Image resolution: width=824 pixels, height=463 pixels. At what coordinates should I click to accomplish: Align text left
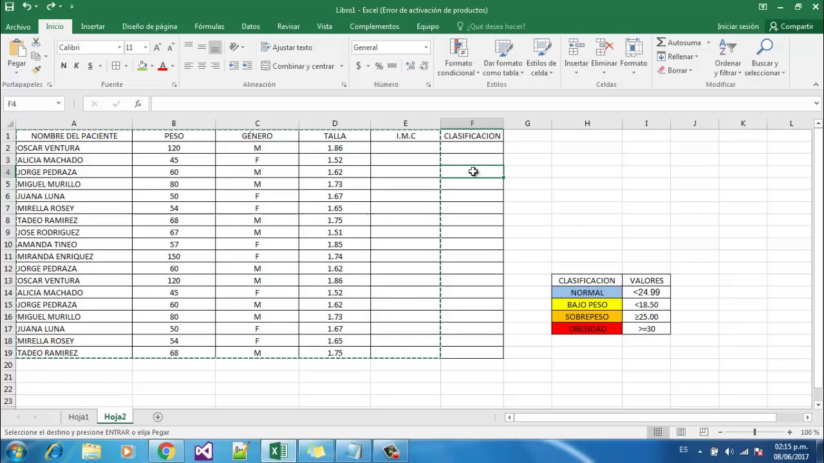[x=188, y=66]
